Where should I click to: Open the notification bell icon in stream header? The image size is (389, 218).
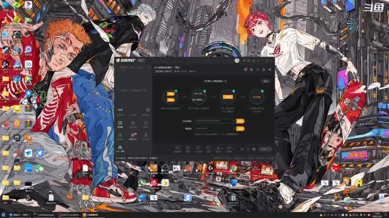264,69
